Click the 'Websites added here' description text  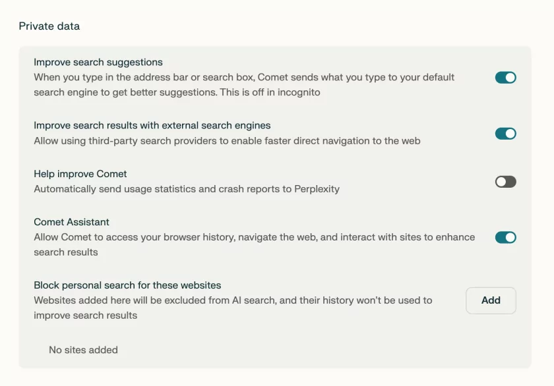click(x=233, y=300)
